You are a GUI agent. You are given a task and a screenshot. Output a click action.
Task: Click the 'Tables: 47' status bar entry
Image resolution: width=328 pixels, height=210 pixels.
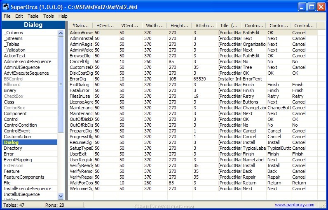14,205
